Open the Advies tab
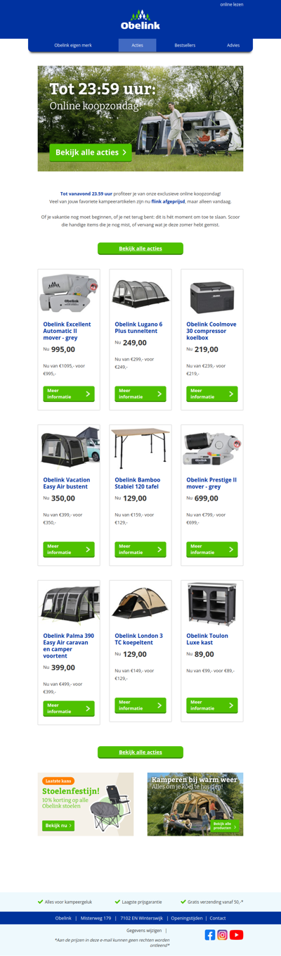Screen dimensions: 281x956 tap(233, 45)
